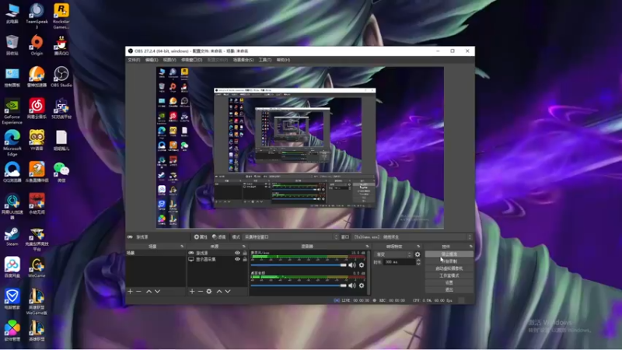Remove selected scene with minus icon

138,291
